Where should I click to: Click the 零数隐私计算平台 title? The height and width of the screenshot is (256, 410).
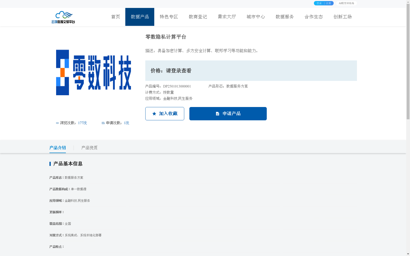point(166,37)
